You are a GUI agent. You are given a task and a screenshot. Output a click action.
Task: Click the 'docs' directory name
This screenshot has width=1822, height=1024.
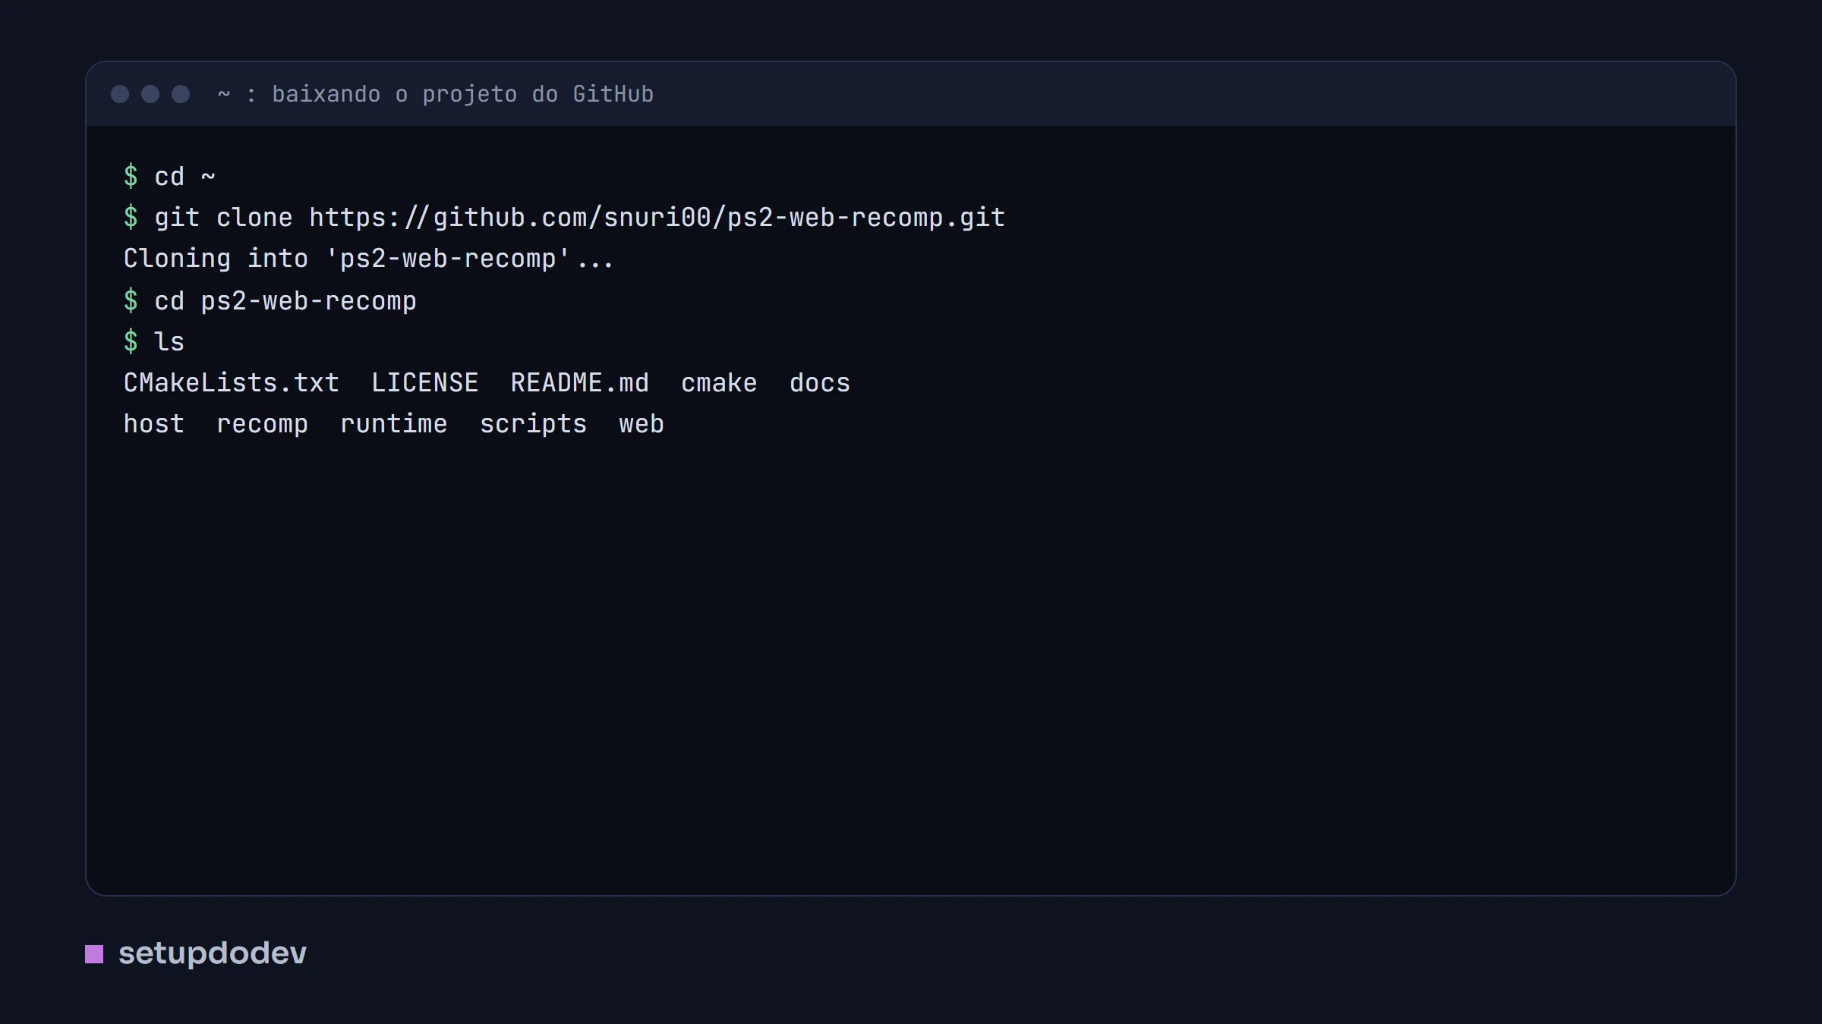[x=820, y=383]
